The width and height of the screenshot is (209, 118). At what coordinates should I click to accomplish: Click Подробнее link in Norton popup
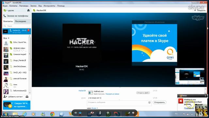coord(189,108)
